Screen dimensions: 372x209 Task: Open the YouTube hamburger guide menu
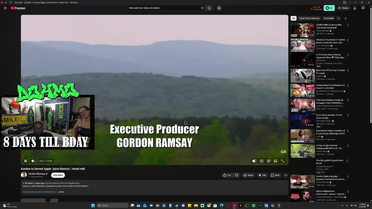click(5, 8)
